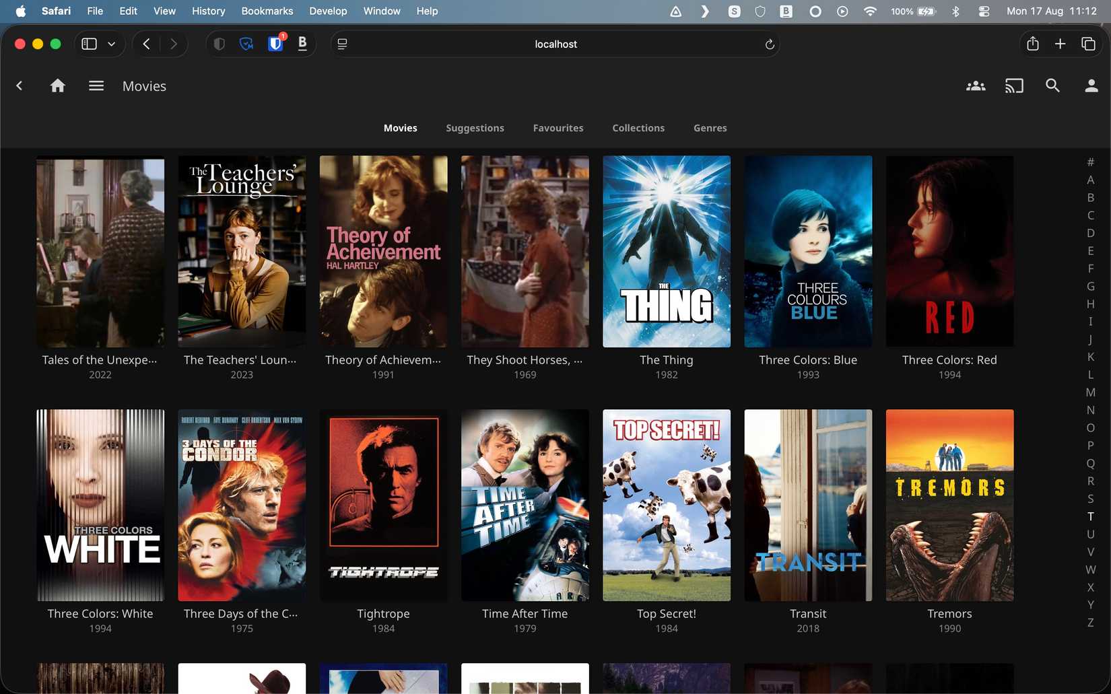This screenshot has height=694, width=1111.
Task: Open the page reader menu icon
Action: (342, 44)
